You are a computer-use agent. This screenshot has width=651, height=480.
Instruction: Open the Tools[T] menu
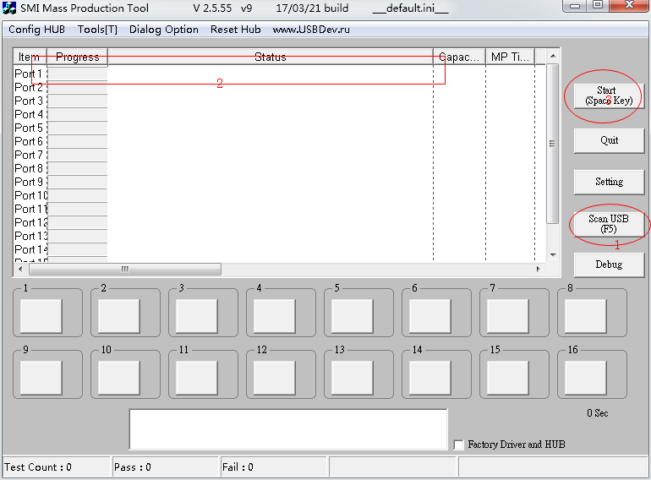point(97,30)
